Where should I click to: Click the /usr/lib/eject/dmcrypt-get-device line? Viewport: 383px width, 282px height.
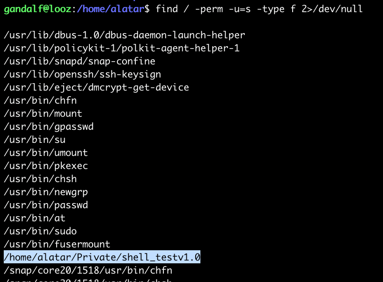(x=96, y=87)
